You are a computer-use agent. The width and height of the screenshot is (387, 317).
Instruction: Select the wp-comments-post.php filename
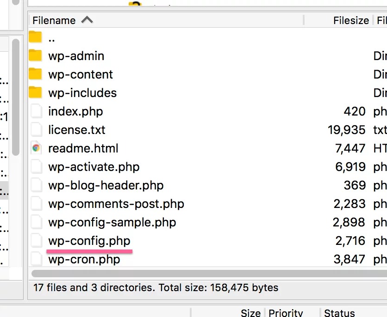[116, 204]
